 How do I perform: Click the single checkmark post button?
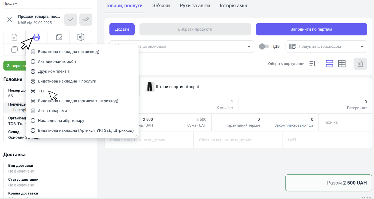coord(71,19)
